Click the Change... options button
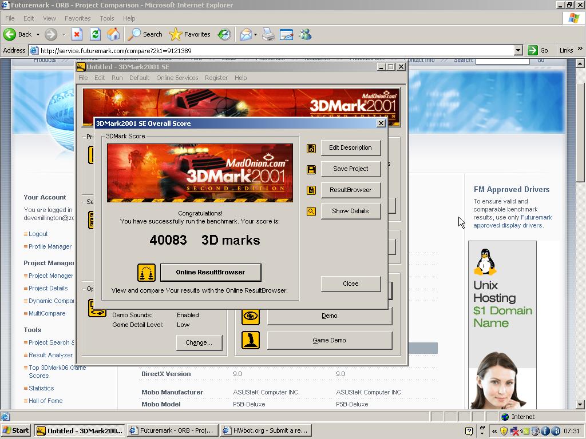 point(199,343)
